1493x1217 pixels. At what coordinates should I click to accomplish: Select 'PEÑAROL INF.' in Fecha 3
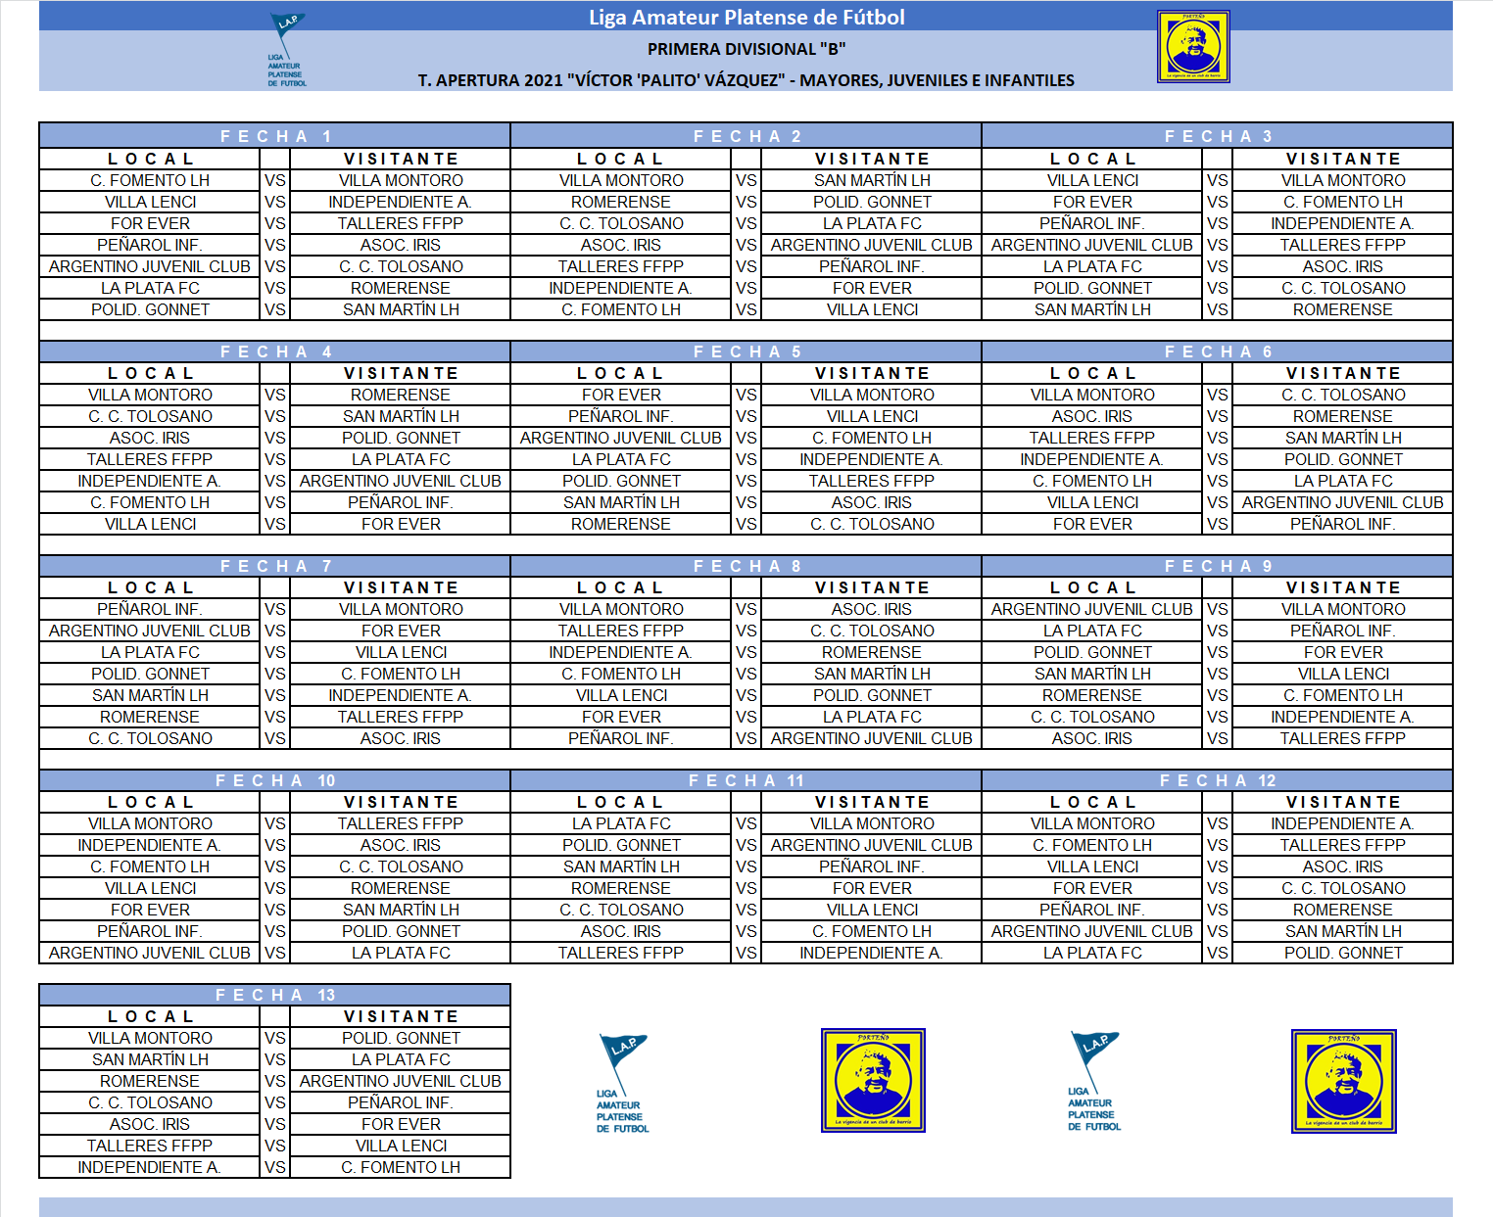[1092, 223]
